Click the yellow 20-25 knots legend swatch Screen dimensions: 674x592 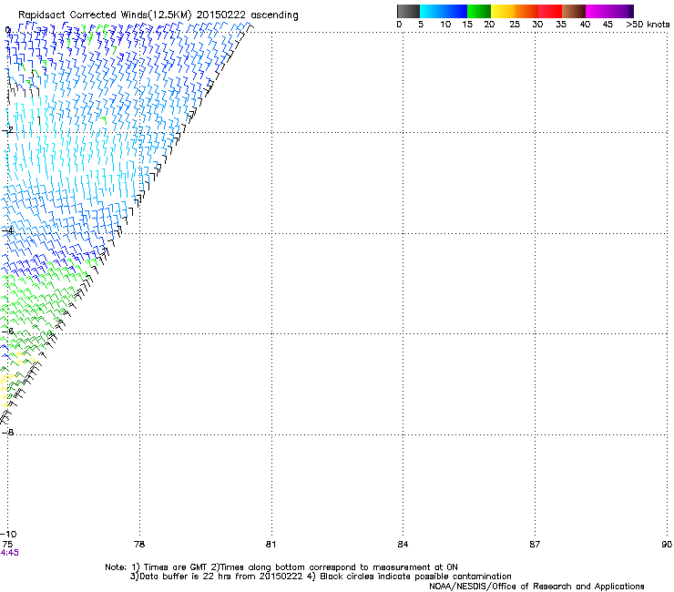tap(503, 11)
